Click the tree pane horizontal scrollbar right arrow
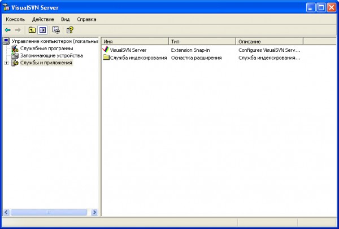This screenshot has width=339, height=229. (x=94, y=212)
